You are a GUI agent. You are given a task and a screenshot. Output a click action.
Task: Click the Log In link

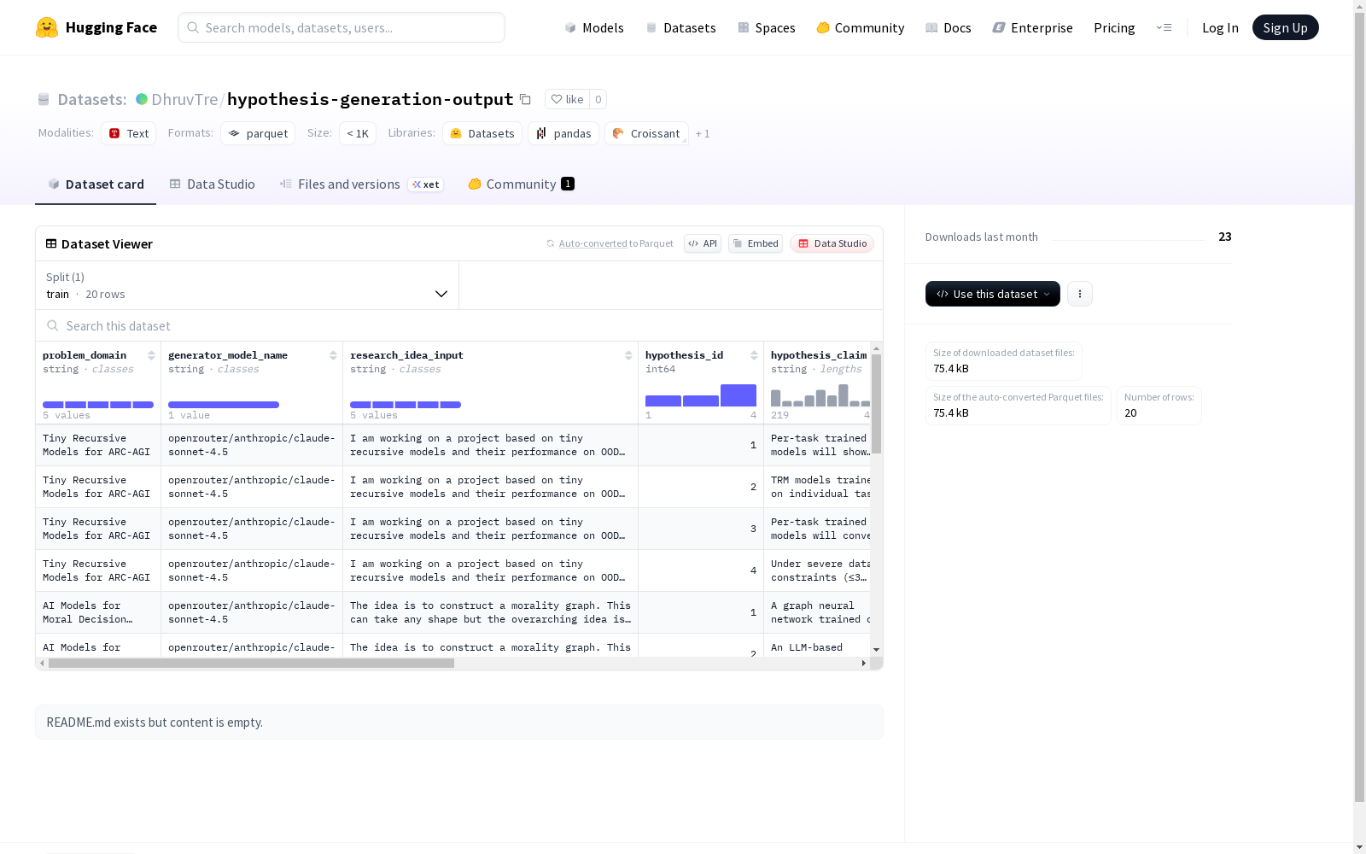coord(1220,27)
